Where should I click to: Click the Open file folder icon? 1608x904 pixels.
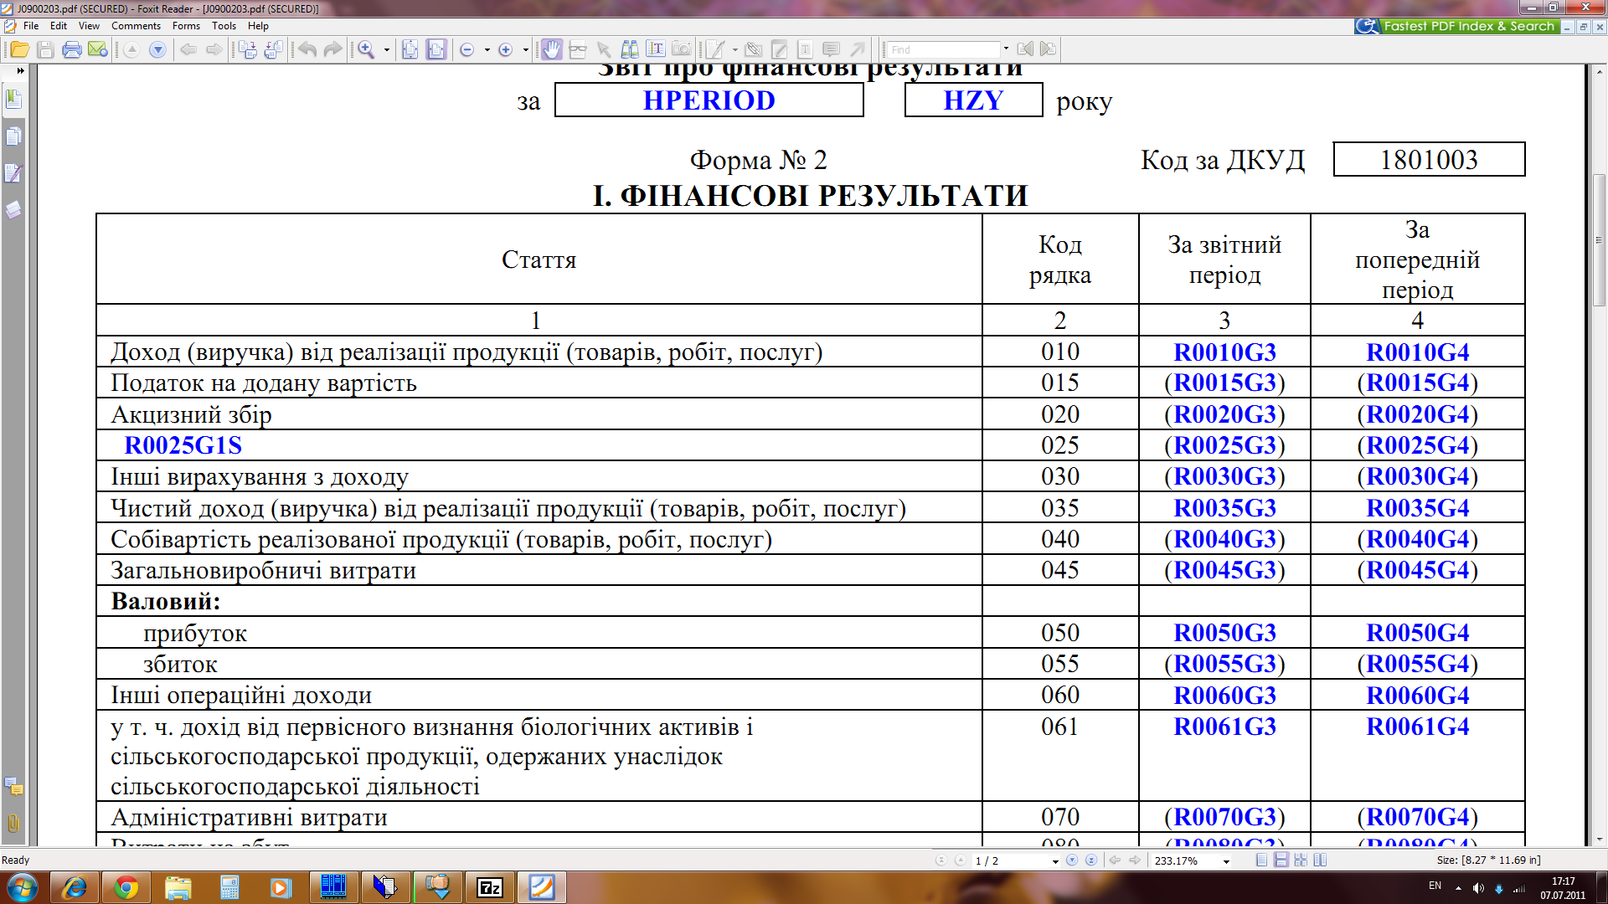(19, 50)
